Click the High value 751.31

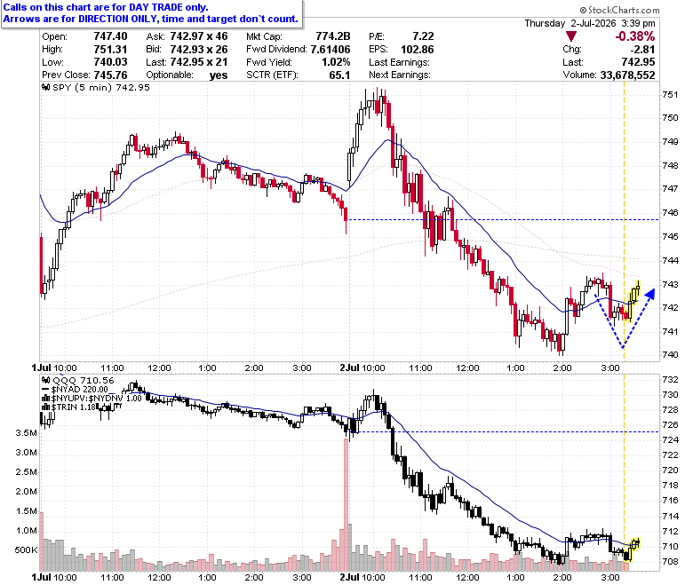110,50
